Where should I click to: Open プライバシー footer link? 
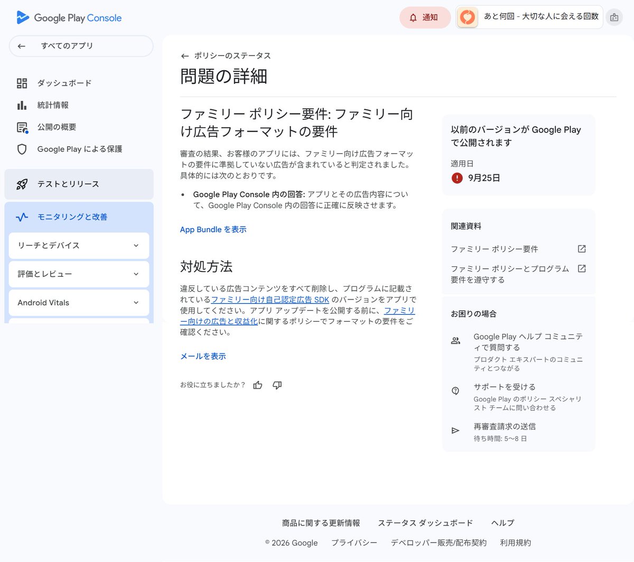354,542
